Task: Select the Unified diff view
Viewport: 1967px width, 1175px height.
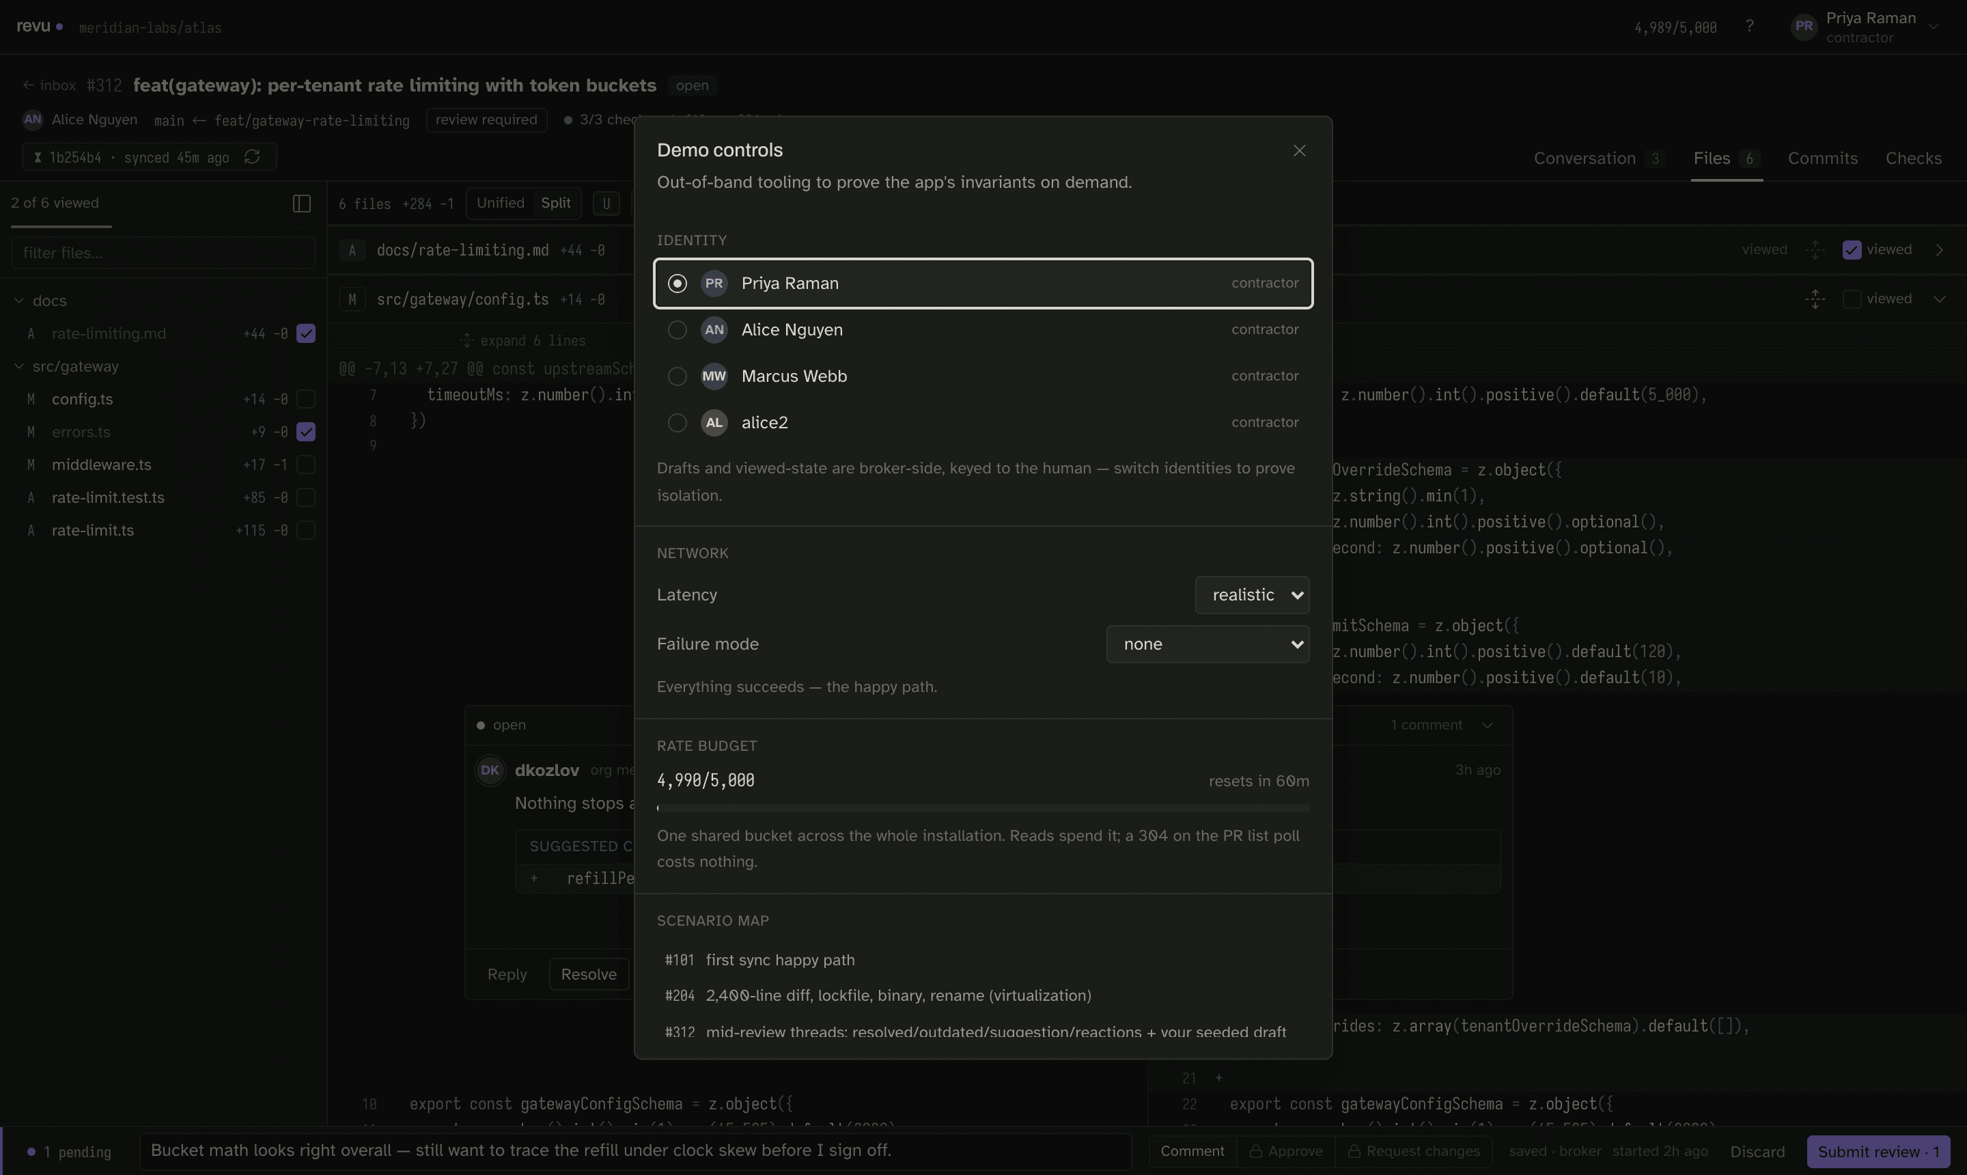Action: point(500,204)
